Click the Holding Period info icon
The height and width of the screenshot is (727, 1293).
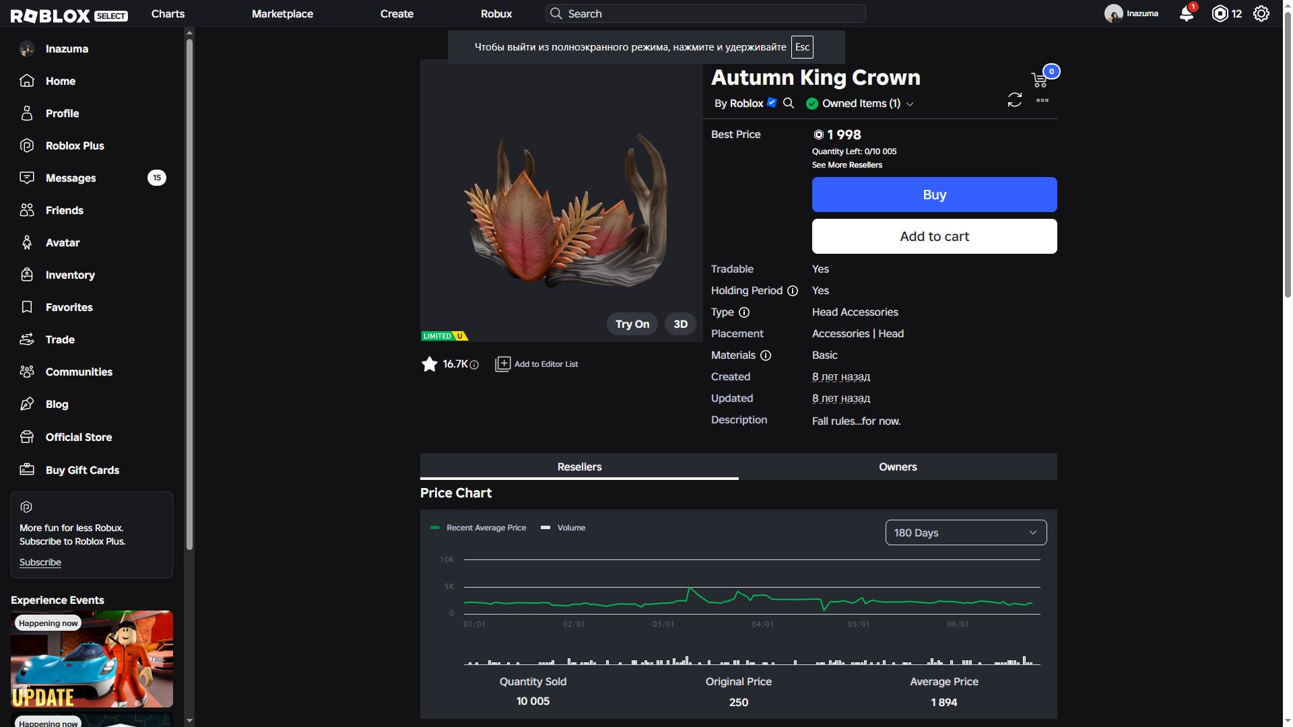click(793, 291)
